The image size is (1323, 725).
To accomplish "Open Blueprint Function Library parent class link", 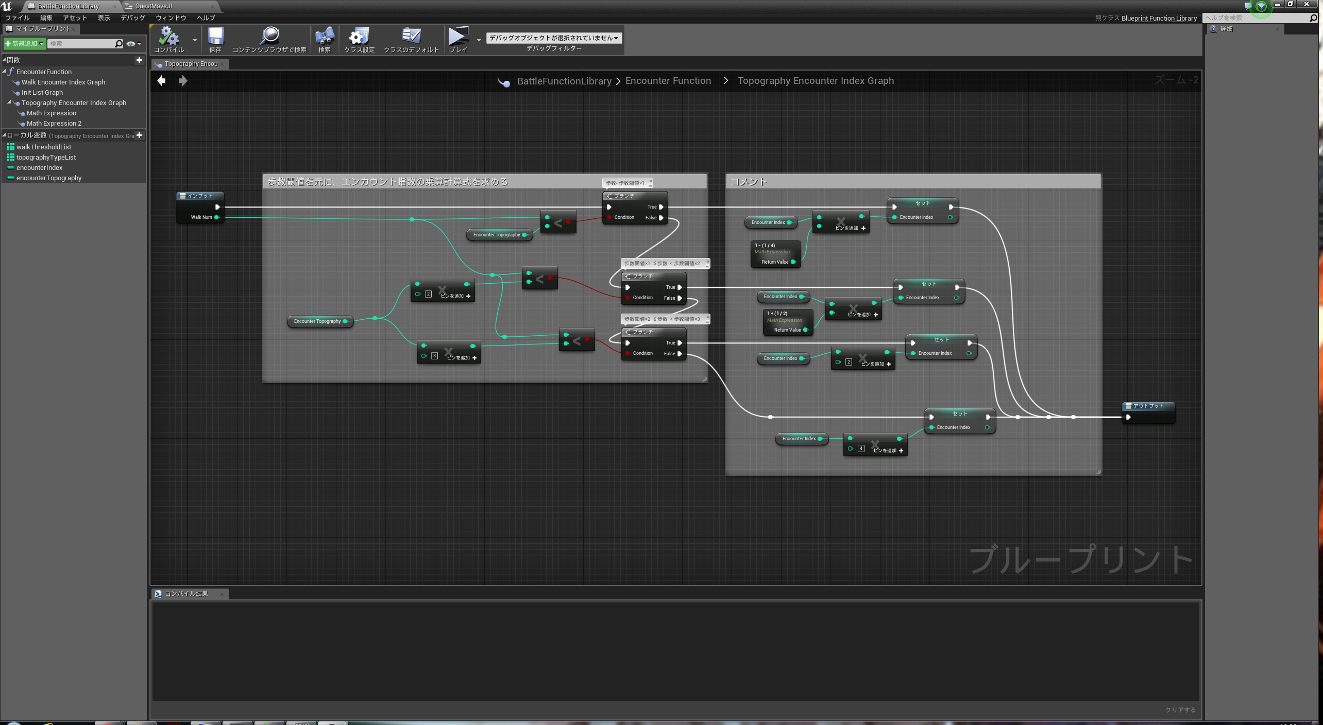I will (1159, 18).
